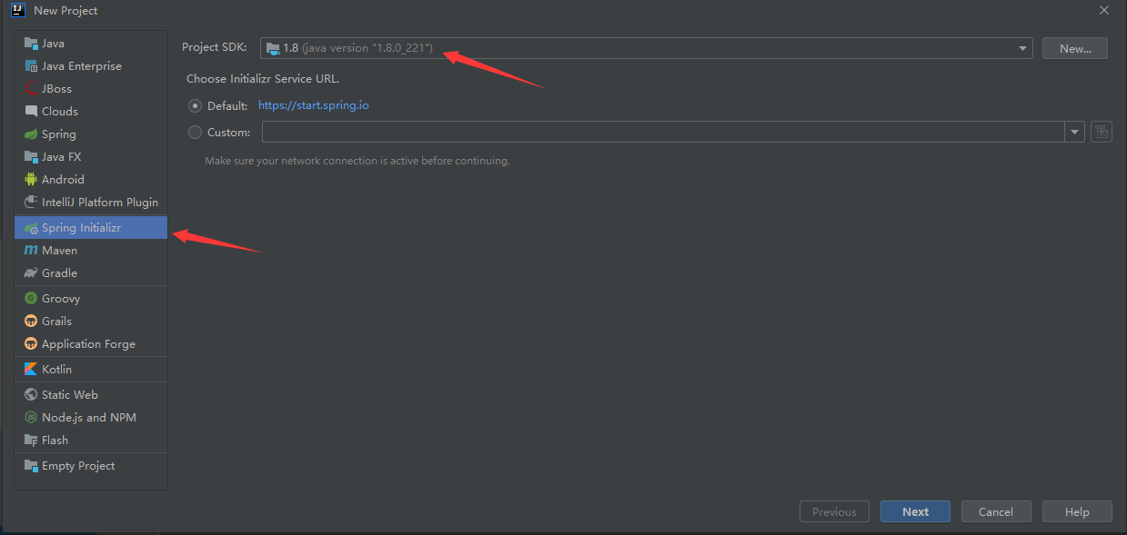Select the IntelliJ Platform Plugin icon
The image size is (1127, 535).
click(31, 203)
